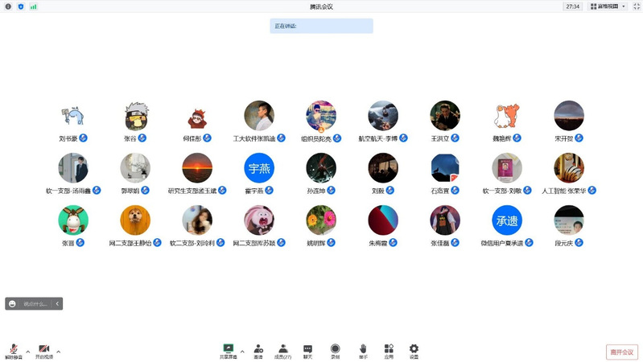Open the Grid View (宫格视图) layout dropdown
This screenshot has height=362, width=643.
[608, 6]
